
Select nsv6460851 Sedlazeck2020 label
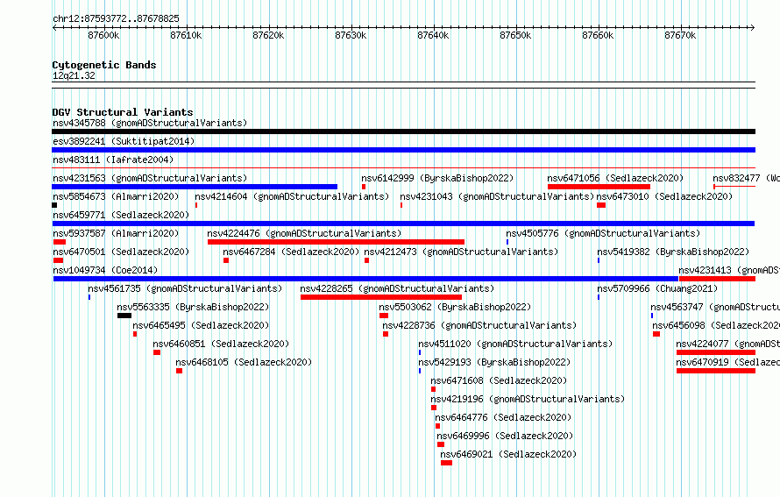coord(221,344)
